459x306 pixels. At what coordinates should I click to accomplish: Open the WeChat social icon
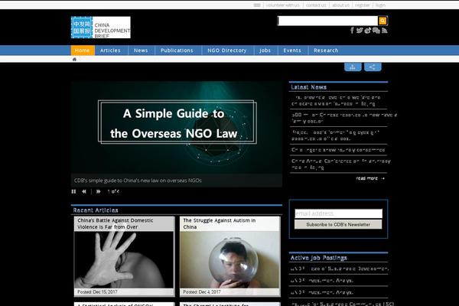376,30
